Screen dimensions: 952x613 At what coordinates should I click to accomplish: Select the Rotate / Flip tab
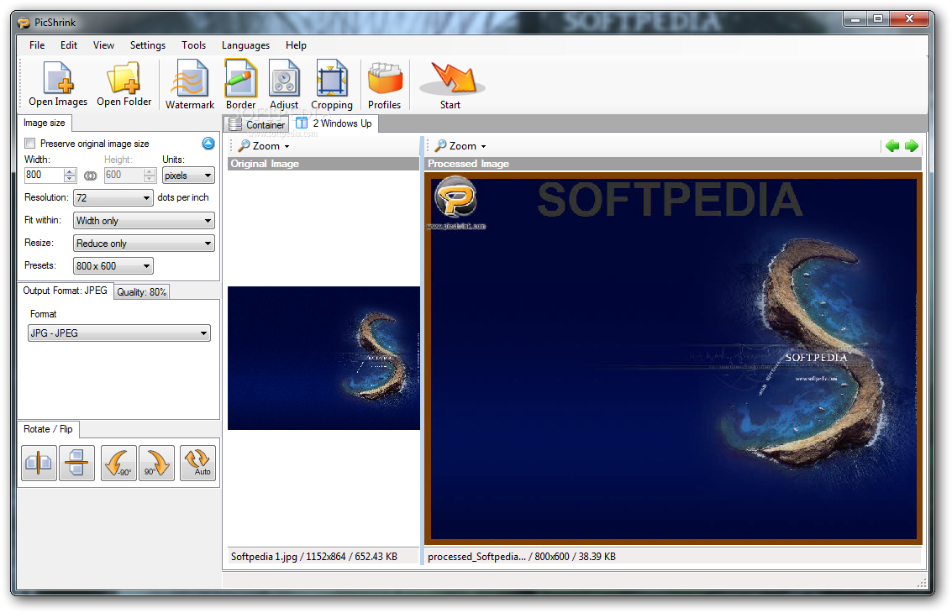pos(48,429)
